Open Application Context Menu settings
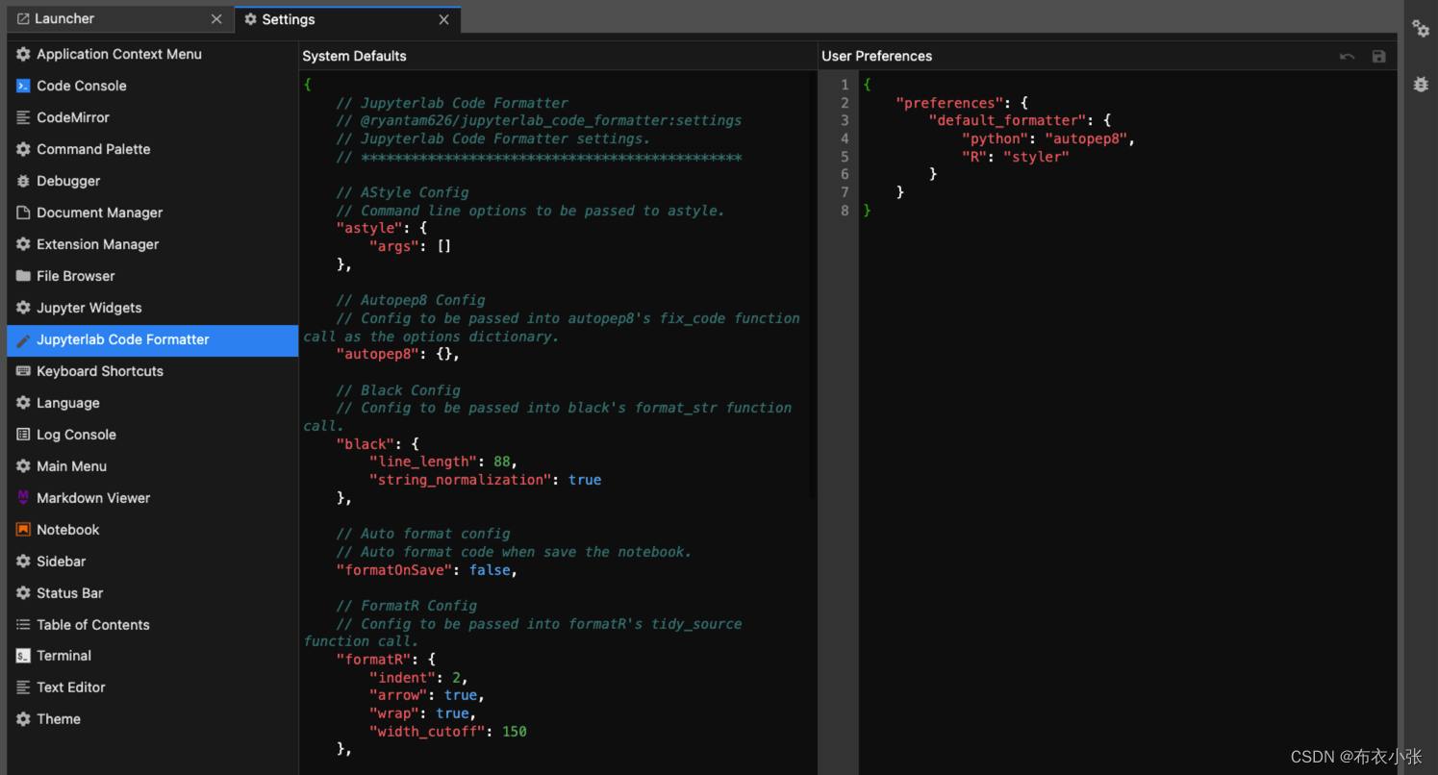 (153, 55)
